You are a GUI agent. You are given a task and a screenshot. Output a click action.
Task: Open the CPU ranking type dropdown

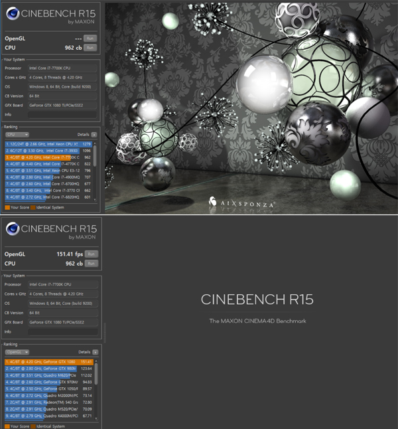pyautogui.click(x=17, y=135)
